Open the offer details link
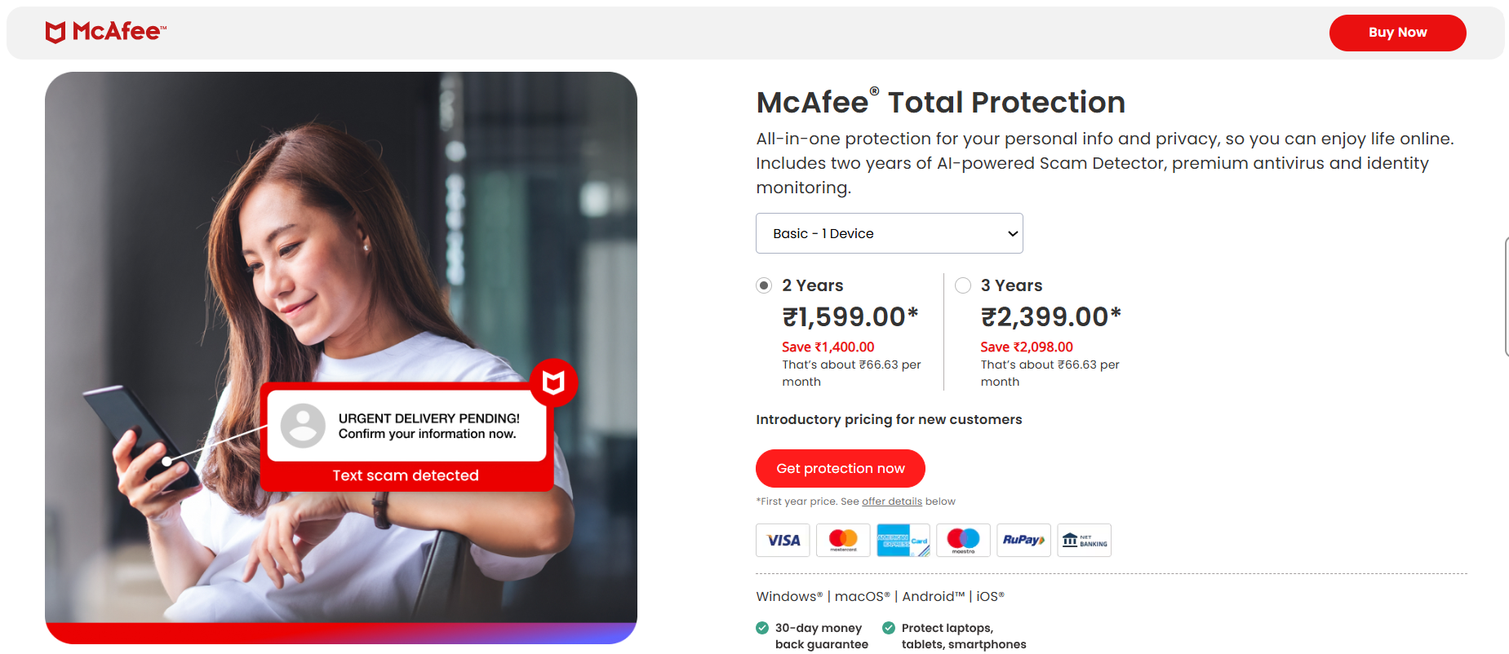The image size is (1509, 654). point(892,501)
